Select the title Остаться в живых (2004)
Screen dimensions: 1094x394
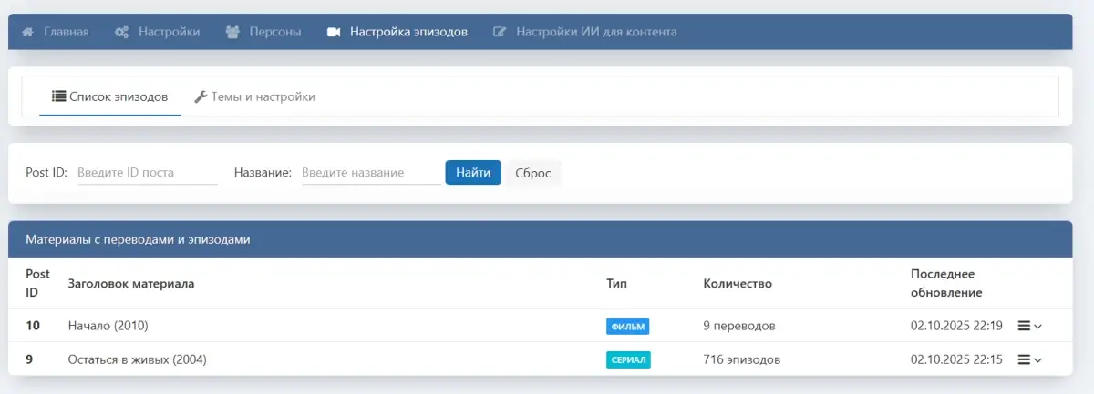tap(137, 359)
